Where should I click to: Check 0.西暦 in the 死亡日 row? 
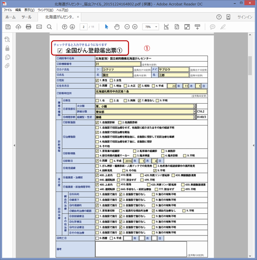pyautogui.click(x=97, y=238)
